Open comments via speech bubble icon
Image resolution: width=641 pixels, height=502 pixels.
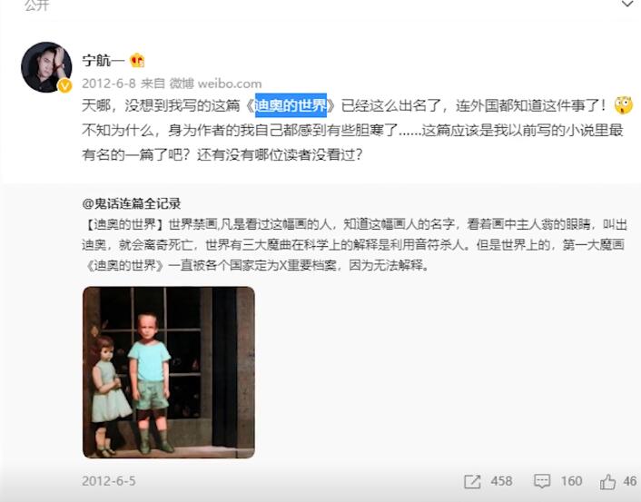(542, 481)
